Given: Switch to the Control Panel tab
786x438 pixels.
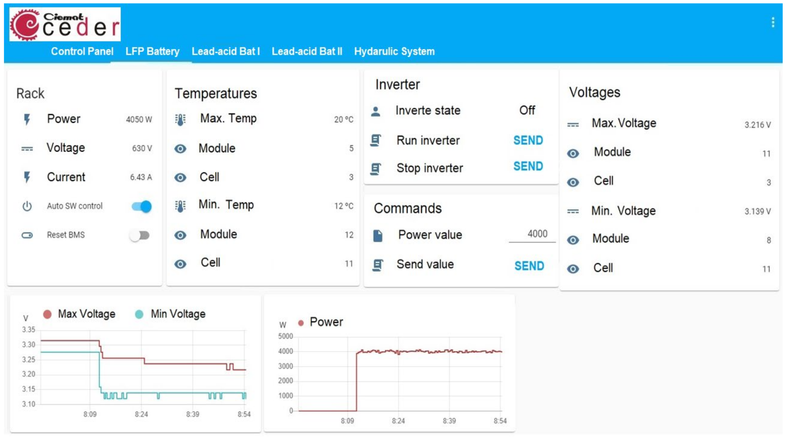Looking at the screenshot, I should click(x=82, y=51).
